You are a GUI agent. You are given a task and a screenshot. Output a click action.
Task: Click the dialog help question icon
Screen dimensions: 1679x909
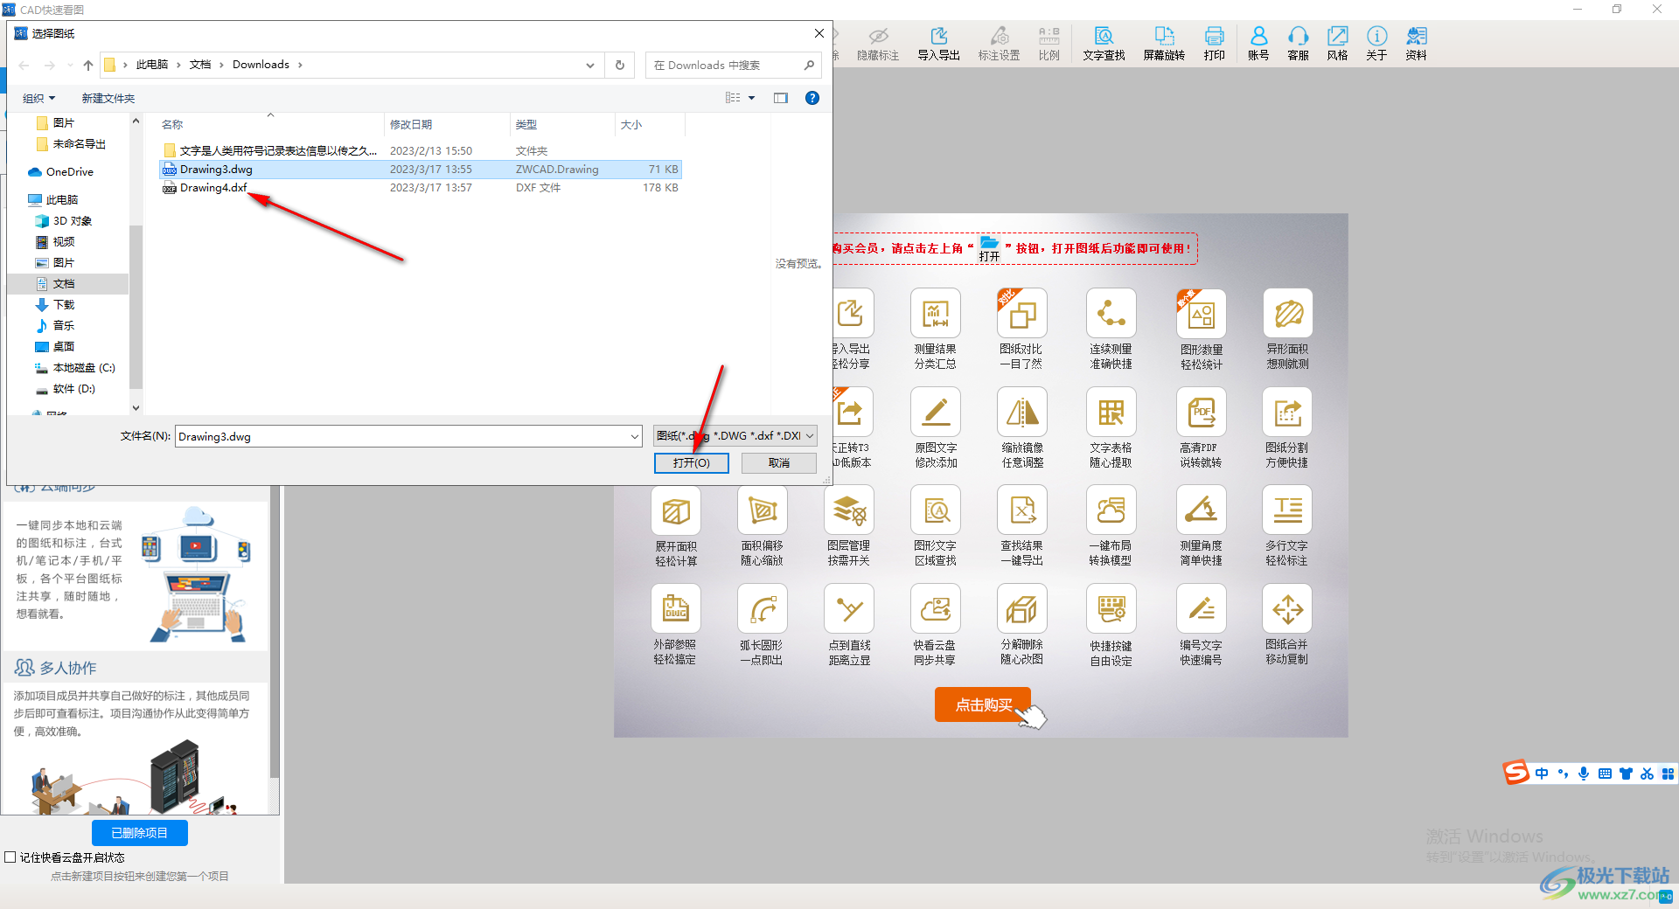coord(812,98)
